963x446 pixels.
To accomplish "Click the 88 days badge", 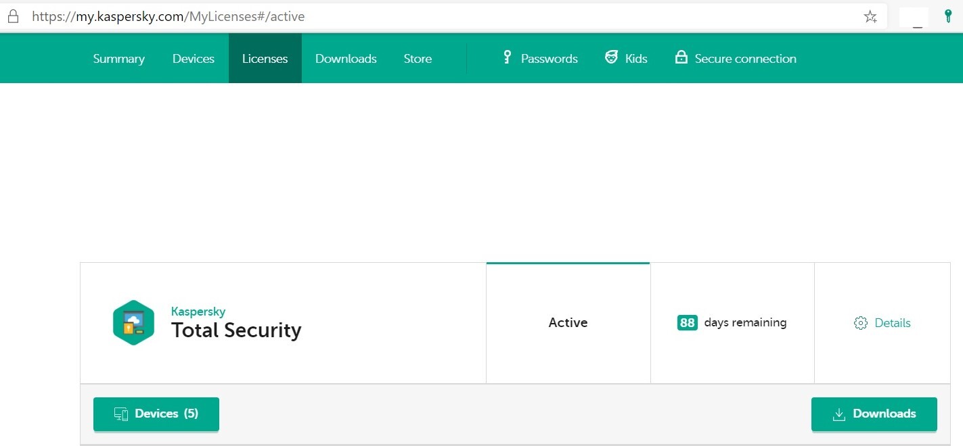I will 688,323.
